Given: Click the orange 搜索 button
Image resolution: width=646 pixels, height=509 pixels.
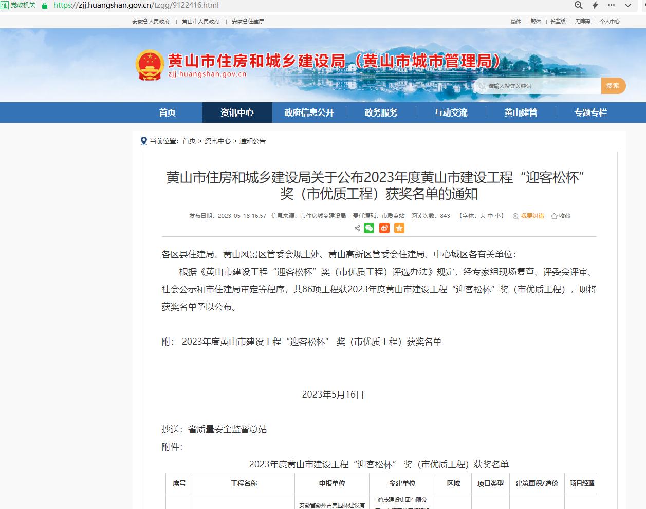Looking at the screenshot, I should [x=613, y=86].
